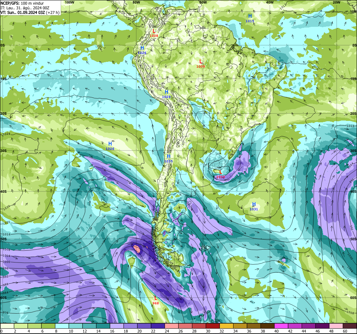357x334 pixels.
Task: Select the H 1035 high pressure marker
Action: tap(169, 158)
